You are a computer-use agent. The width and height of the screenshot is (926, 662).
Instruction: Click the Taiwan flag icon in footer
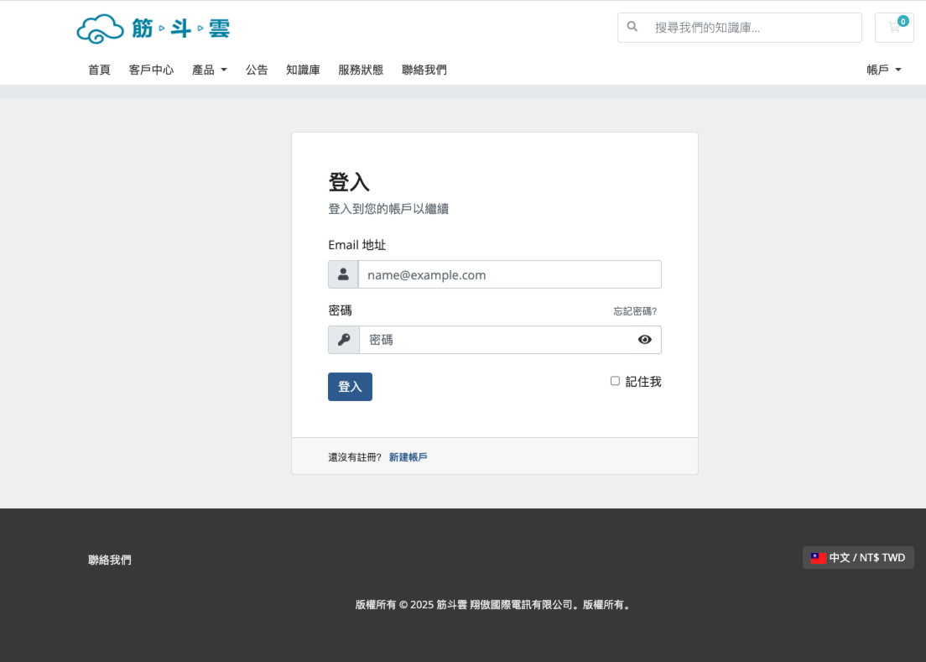[x=818, y=557]
